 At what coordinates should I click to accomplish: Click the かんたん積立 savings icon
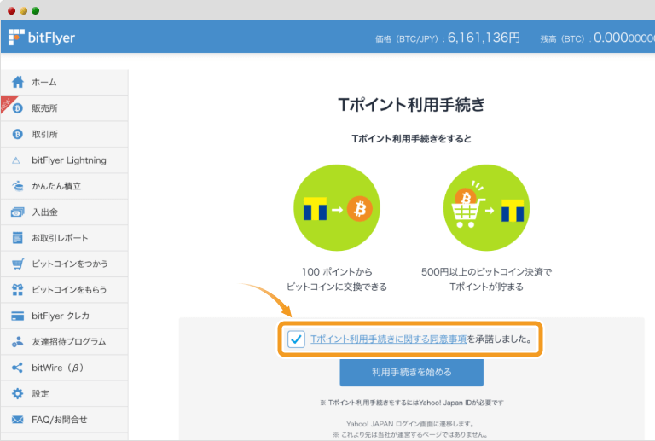(18, 186)
